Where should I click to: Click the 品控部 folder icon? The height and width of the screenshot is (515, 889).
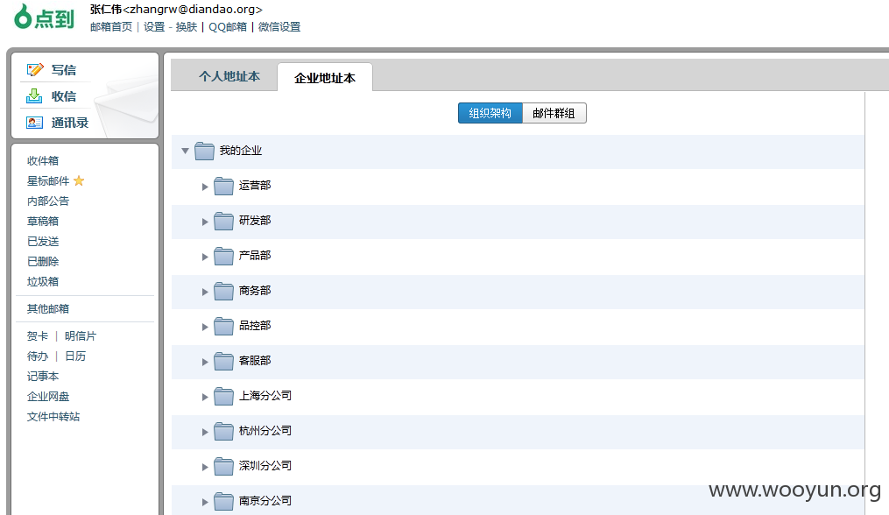tap(223, 326)
